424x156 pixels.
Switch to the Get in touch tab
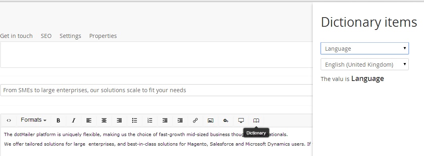click(16, 36)
